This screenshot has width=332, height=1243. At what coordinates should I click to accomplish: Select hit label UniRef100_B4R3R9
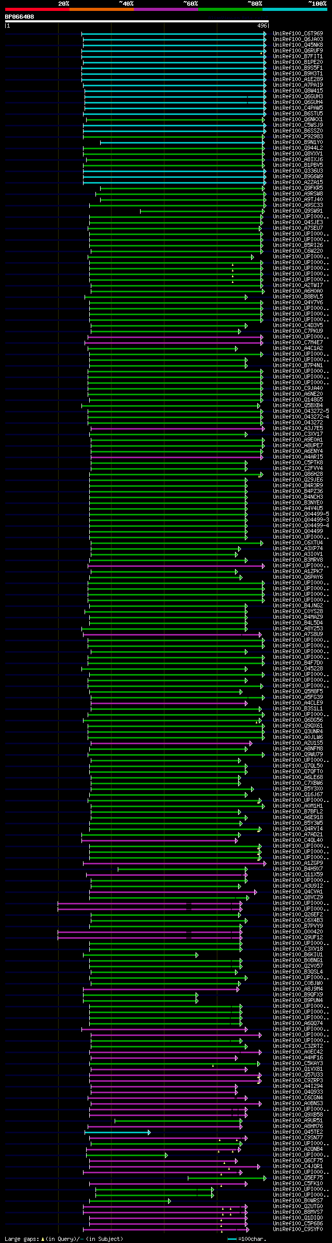pyautogui.click(x=298, y=485)
